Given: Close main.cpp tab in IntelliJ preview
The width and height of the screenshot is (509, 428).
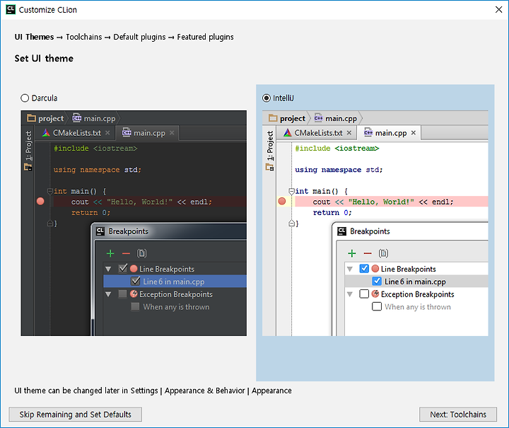Looking at the screenshot, I should [414, 133].
